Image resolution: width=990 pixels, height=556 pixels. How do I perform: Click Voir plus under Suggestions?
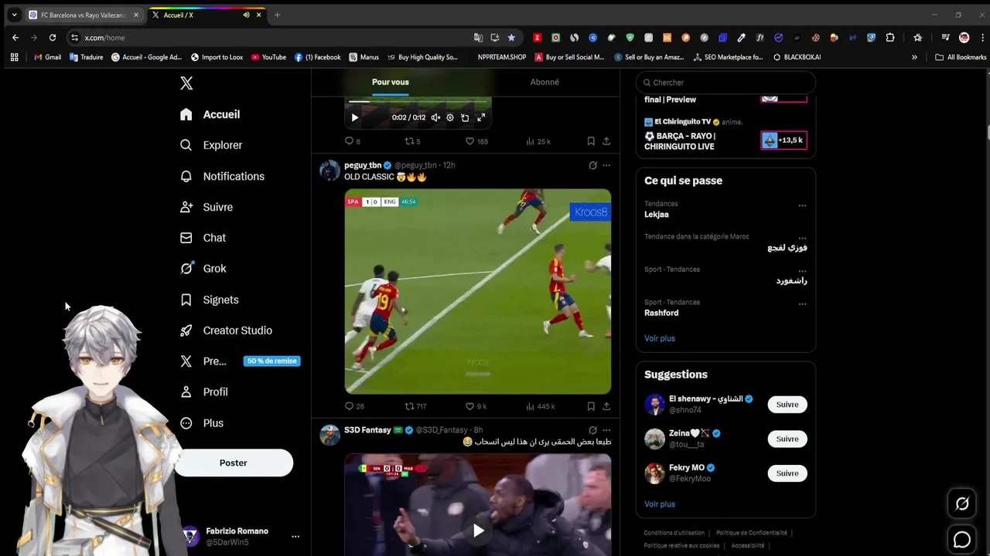pos(660,504)
